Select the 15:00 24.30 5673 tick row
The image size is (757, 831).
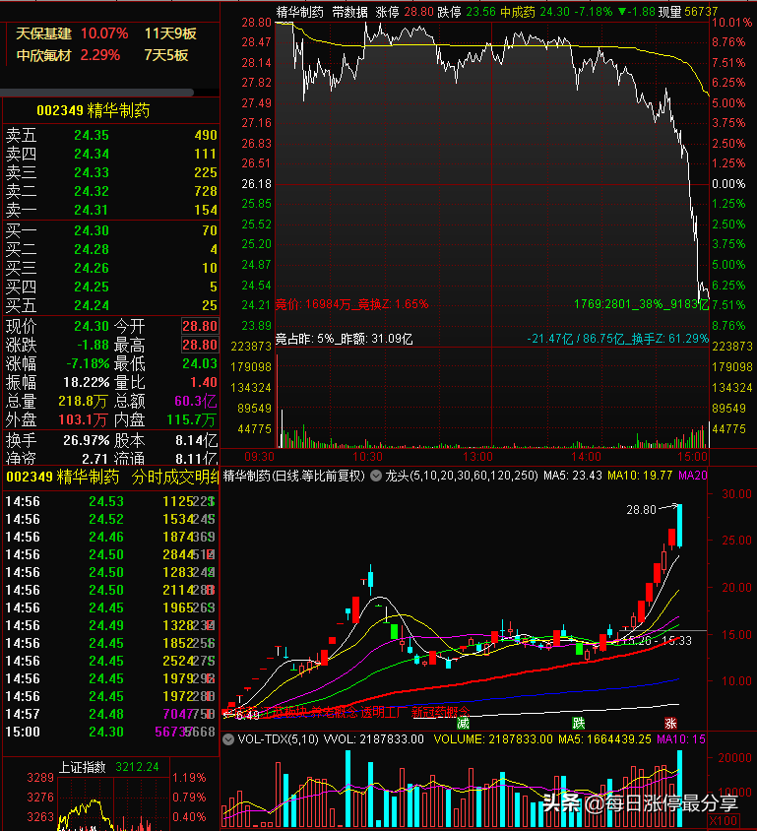(110, 732)
